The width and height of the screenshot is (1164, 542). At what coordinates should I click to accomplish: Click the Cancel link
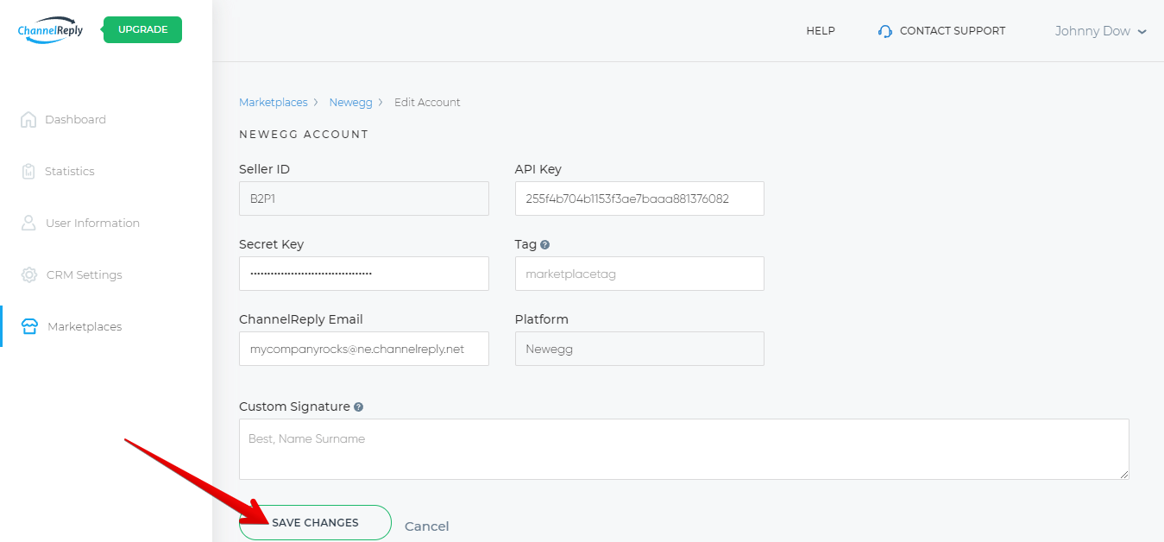tap(426, 526)
